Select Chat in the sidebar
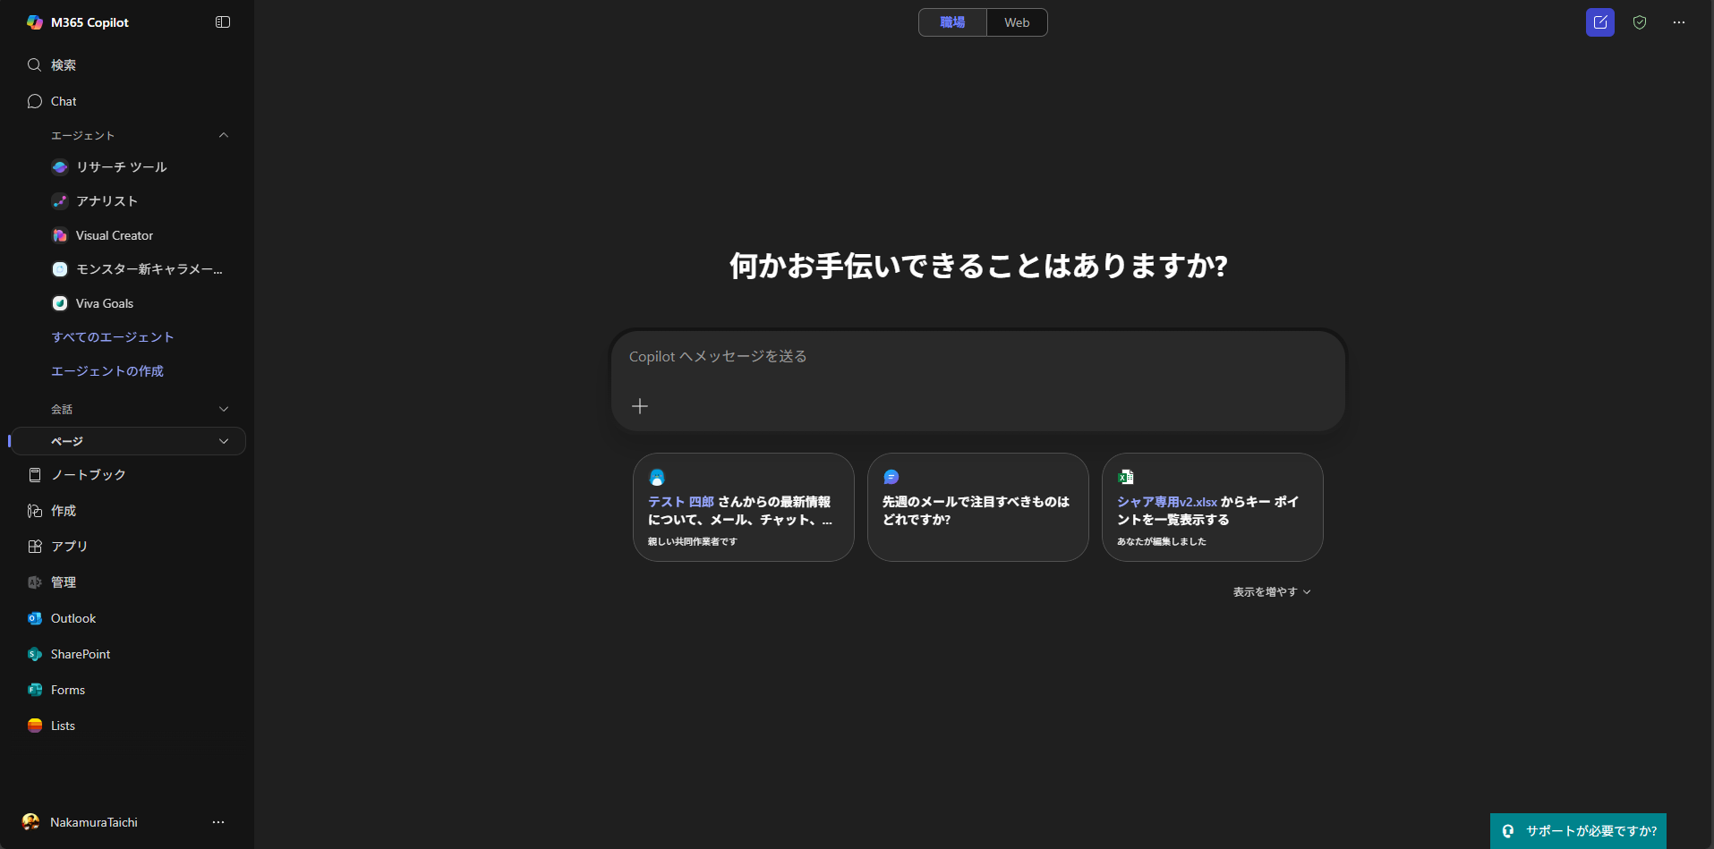This screenshot has width=1714, height=849. tap(64, 101)
